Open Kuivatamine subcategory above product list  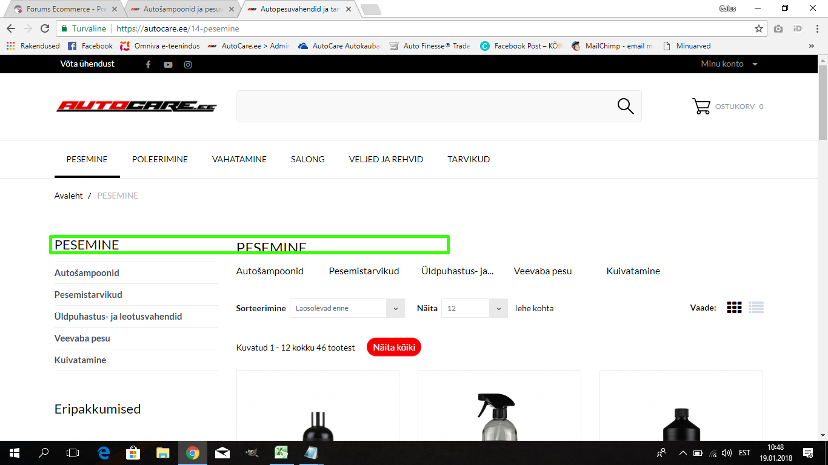(x=633, y=271)
